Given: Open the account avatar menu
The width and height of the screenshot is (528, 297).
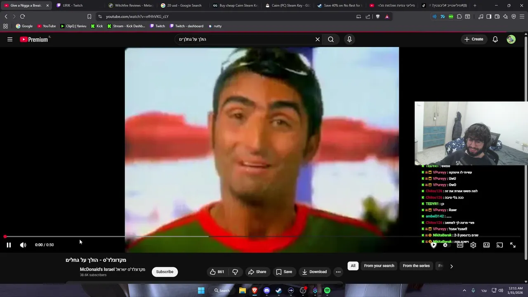Looking at the screenshot, I should (511, 39).
